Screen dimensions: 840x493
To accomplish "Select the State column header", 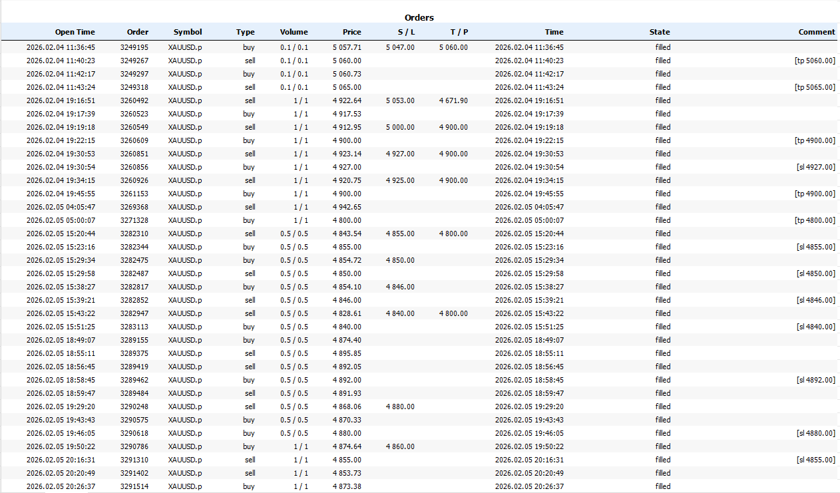I will click(x=659, y=32).
